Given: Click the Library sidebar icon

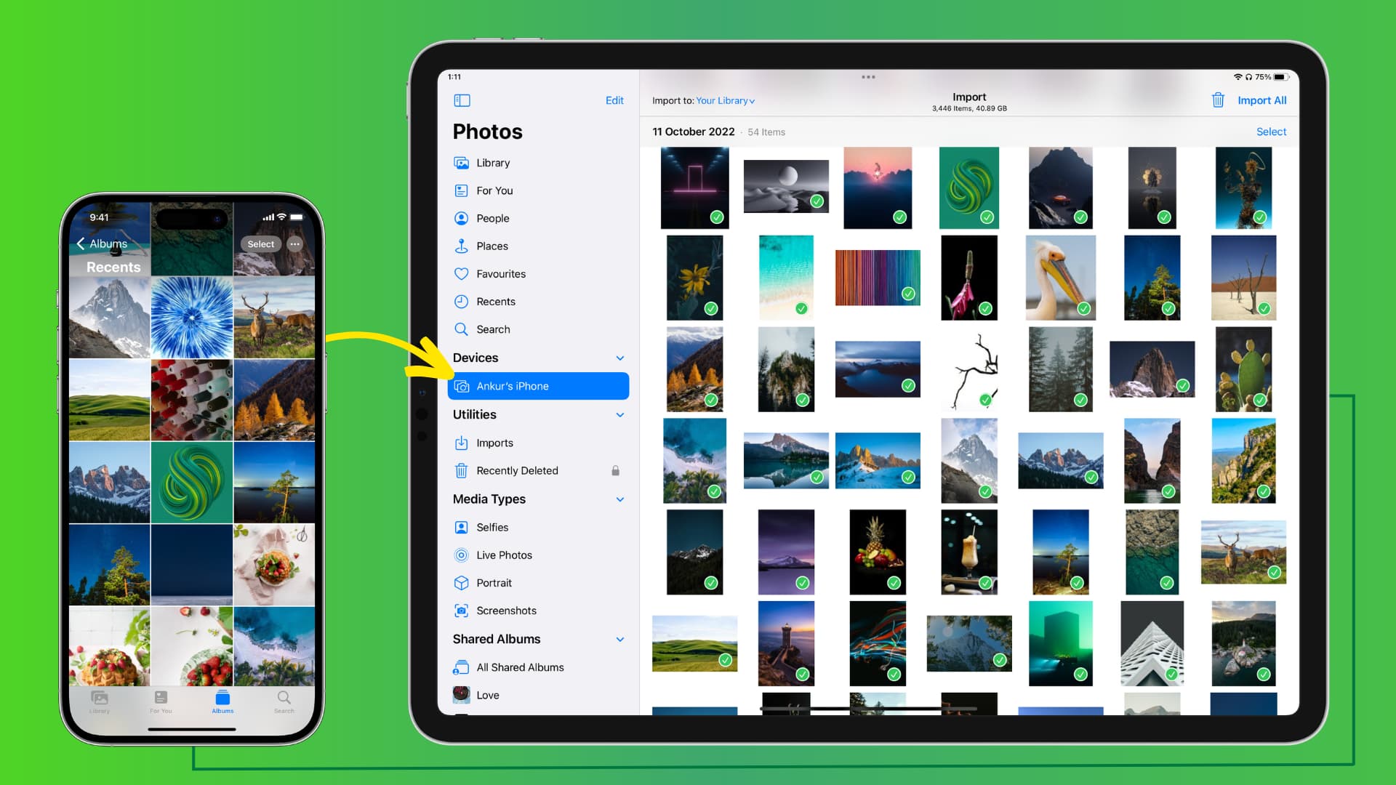Looking at the screenshot, I should coord(462,163).
